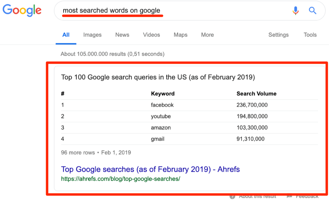Click the blue search magnifier icon
This screenshot has width=329, height=202.
point(313,11)
